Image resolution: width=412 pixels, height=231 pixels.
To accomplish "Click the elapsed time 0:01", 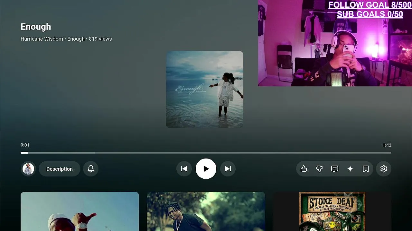I will click(25, 145).
